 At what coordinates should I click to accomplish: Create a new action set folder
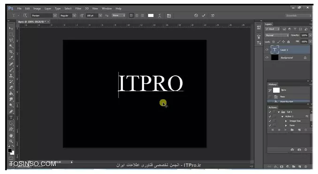coord(292,130)
